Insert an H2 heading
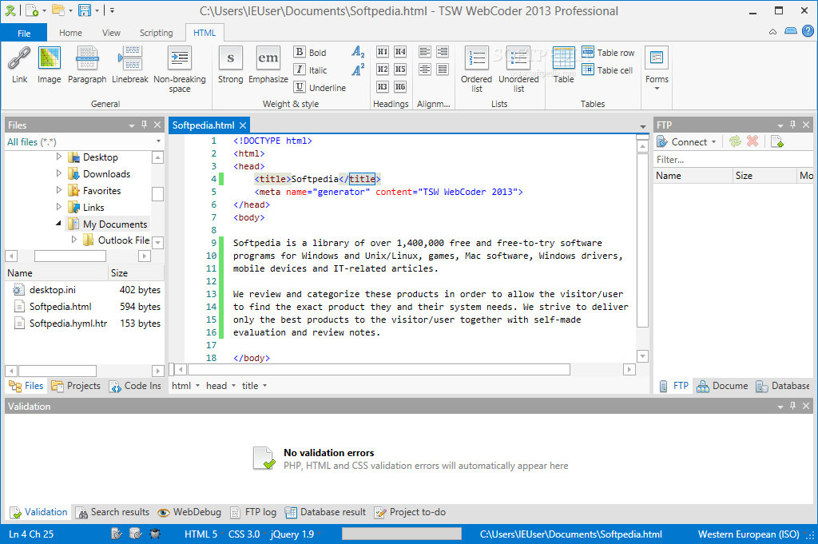The image size is (818, 544). [383, 69]
